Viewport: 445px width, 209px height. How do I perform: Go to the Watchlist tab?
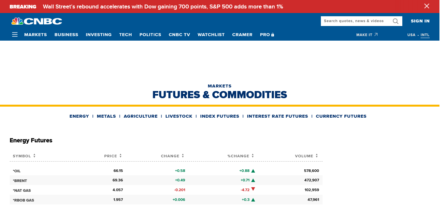[211, 34]
